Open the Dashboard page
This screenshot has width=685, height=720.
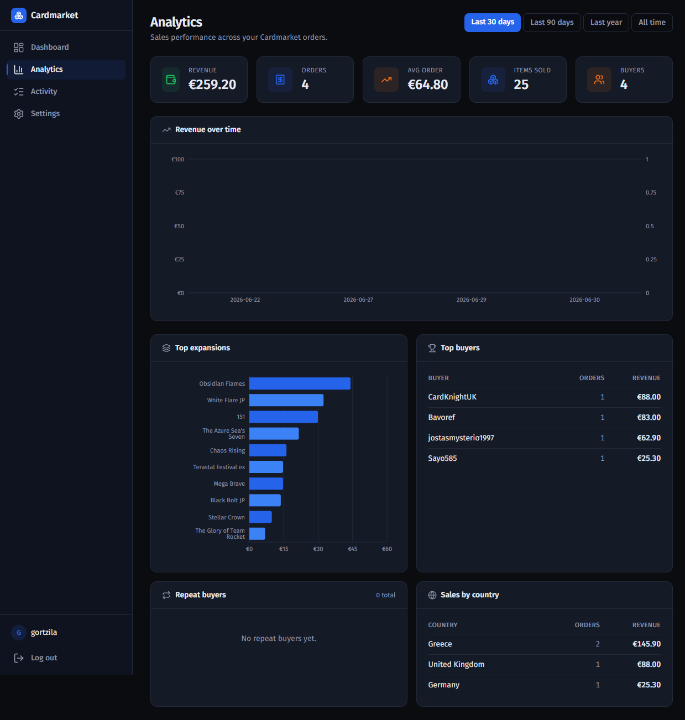(66, 48)
